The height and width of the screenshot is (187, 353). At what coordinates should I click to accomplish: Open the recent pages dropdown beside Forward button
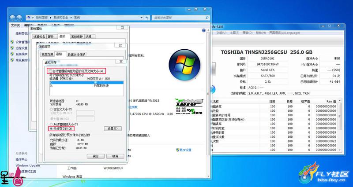coord(24,18)
